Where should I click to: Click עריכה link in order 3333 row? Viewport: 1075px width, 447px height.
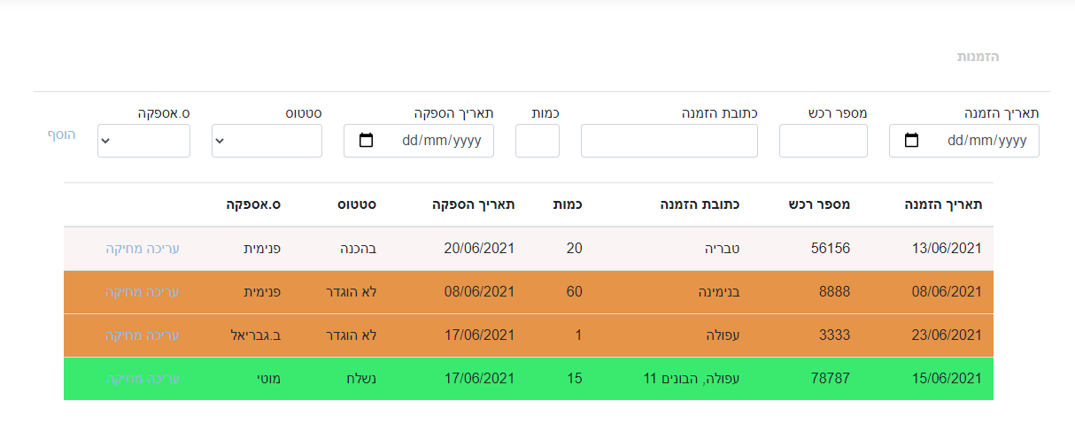click(x=163, y=335)
